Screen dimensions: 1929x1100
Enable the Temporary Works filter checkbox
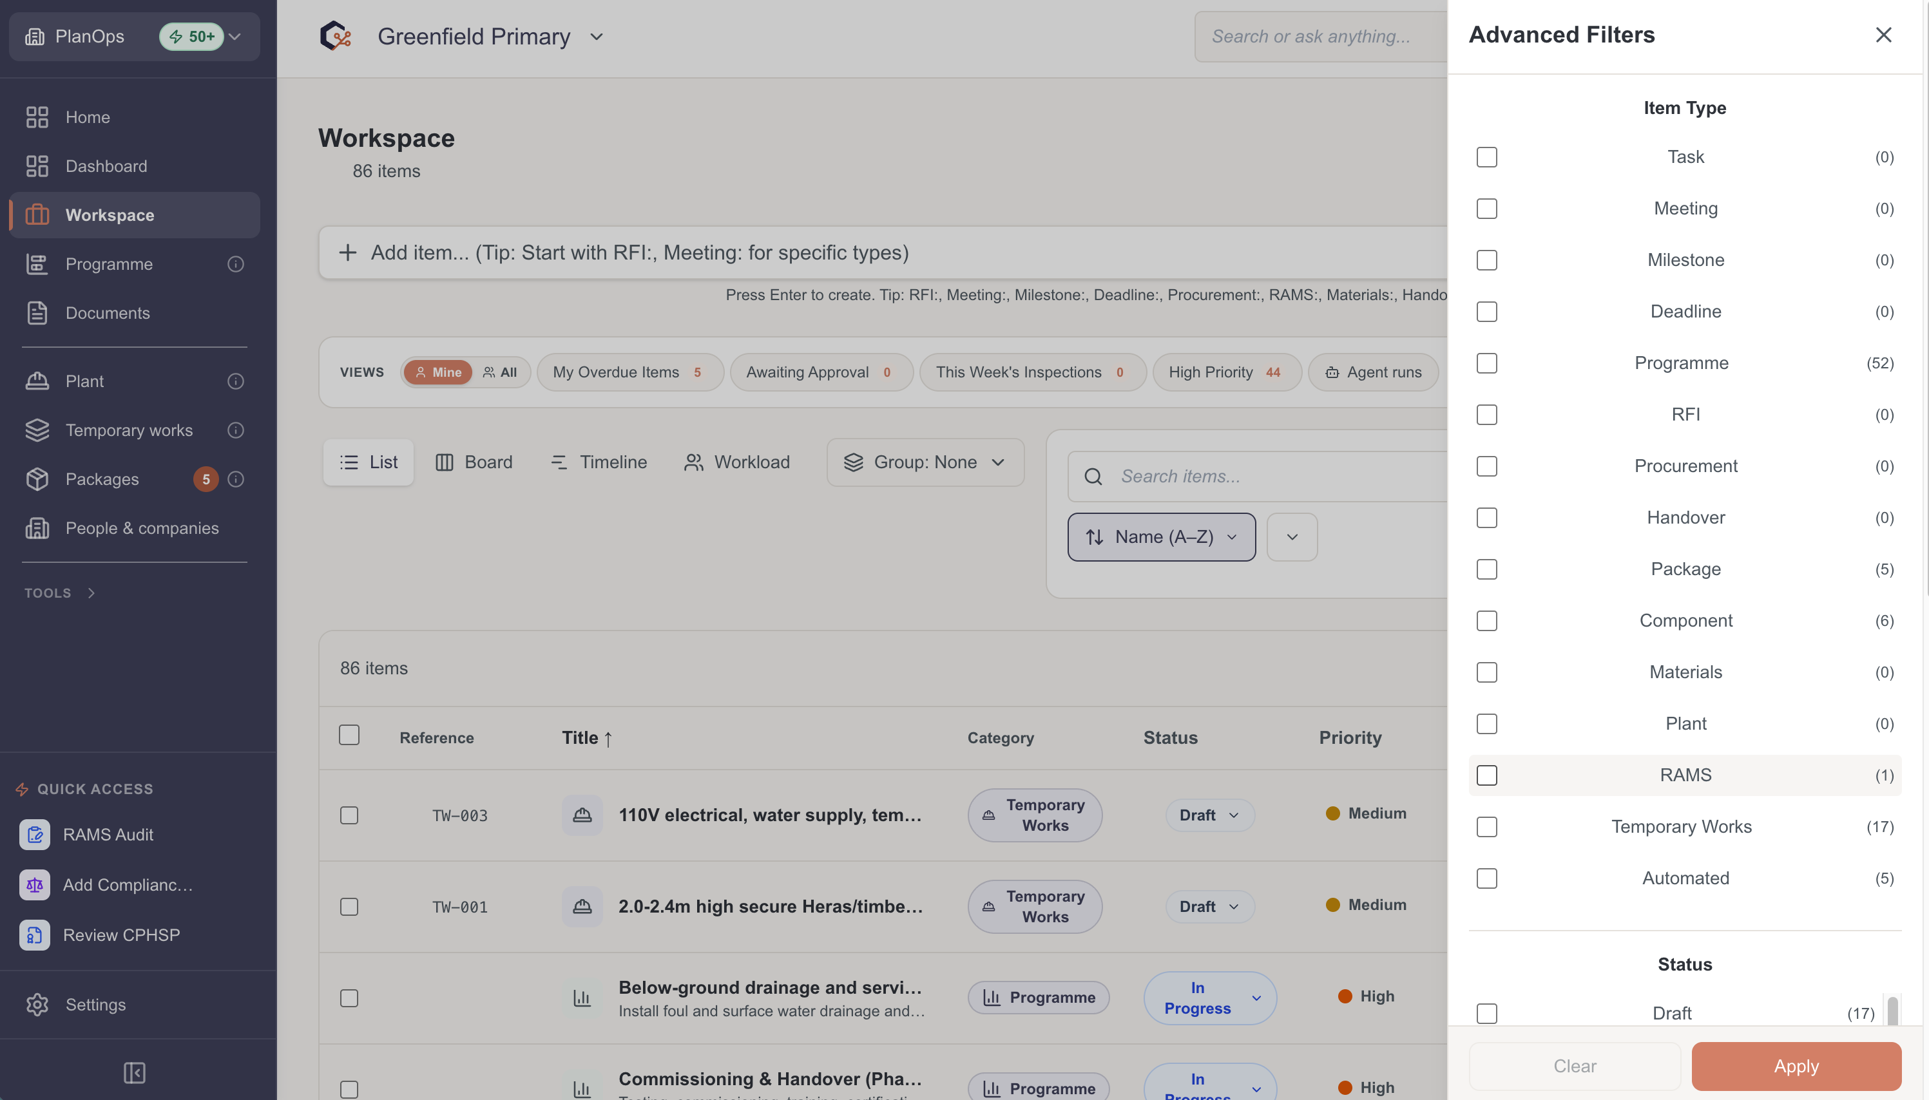point(1487,826)
